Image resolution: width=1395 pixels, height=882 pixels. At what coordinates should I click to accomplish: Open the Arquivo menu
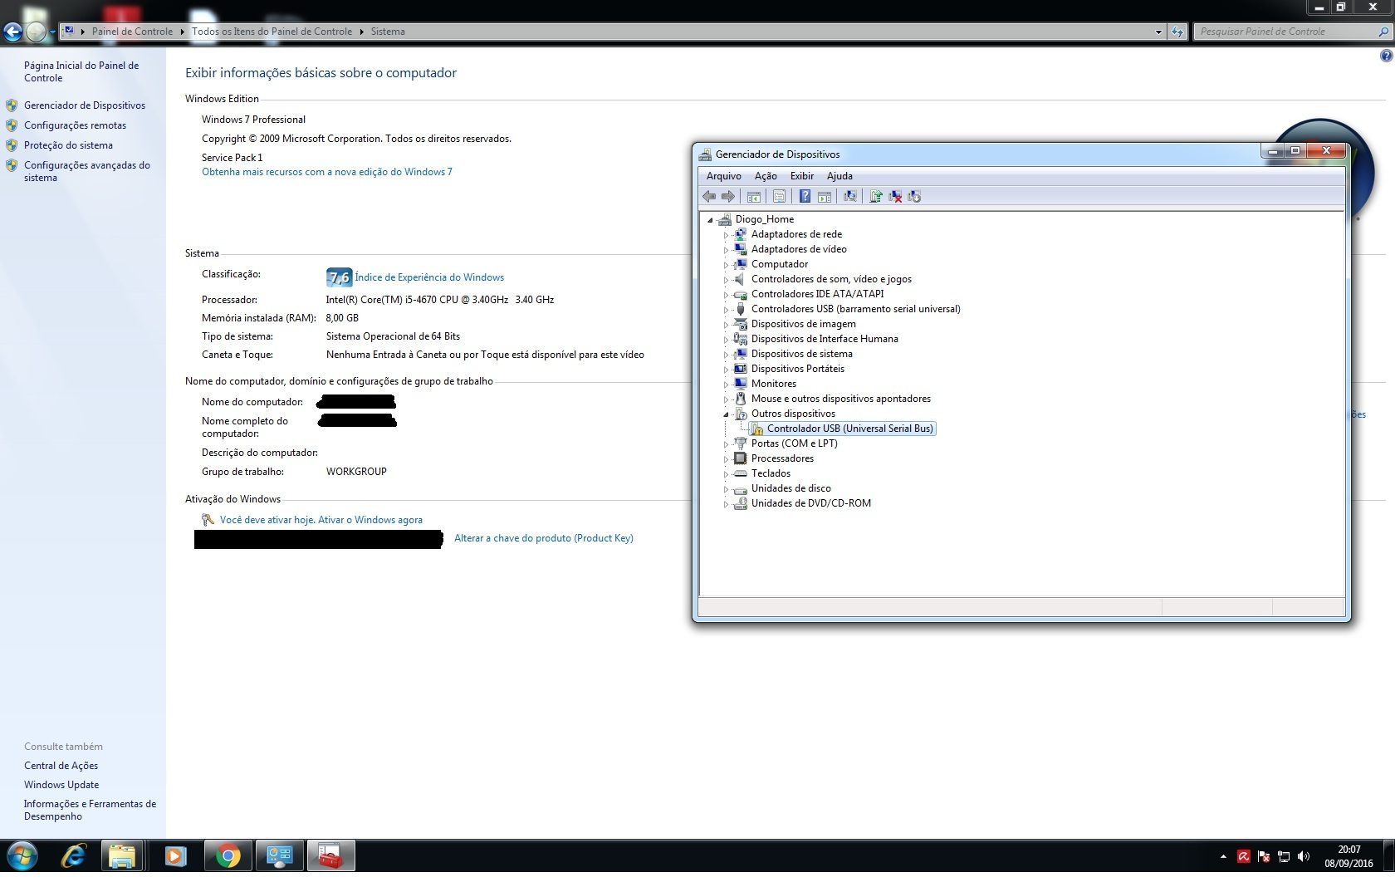point(723,176)
